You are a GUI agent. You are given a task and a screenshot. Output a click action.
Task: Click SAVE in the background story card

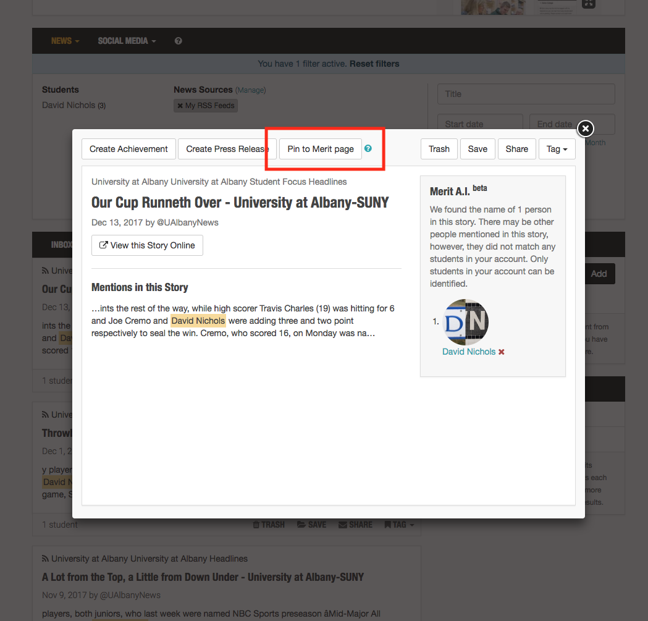tap(311, 525)
